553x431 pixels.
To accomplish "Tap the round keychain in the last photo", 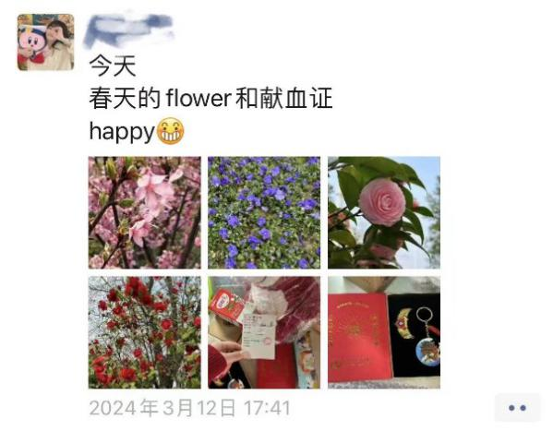I will point(427,351).
